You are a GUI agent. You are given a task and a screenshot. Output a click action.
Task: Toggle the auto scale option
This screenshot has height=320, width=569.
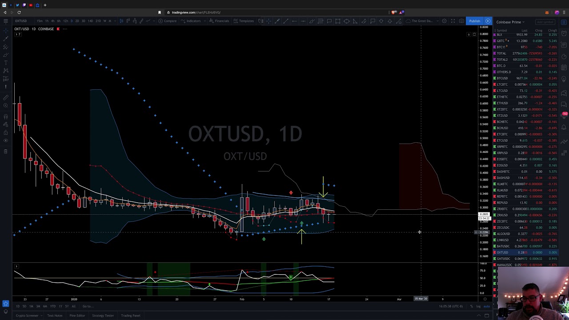click(x=487, y=306)
